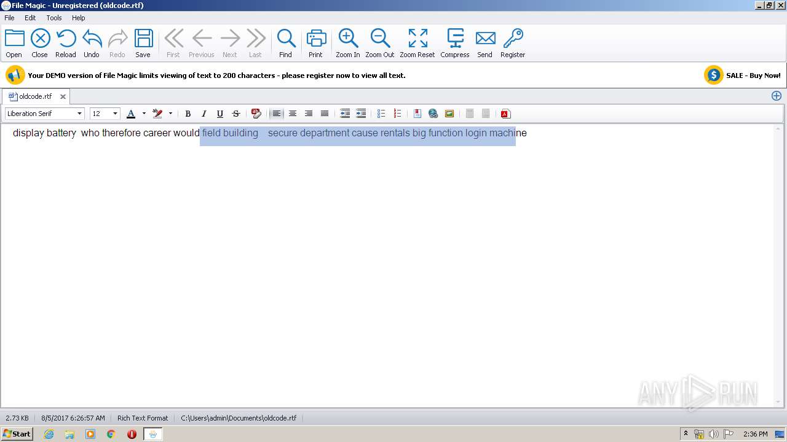The width and height of the screenshot is (787, 442).
Task: Expand font color dropdown arrow
Action: pos(144,114)
